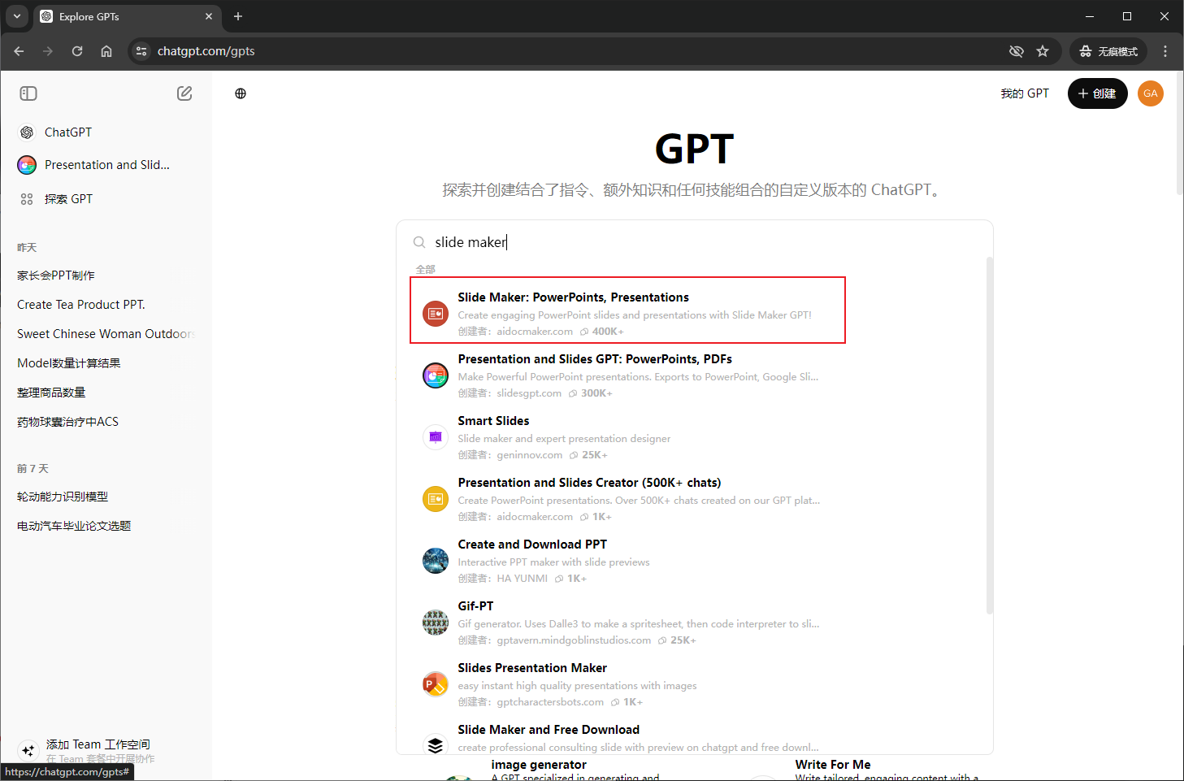Click the browser reload icon
Screen dimensions: 1184x781
[77, 51]
